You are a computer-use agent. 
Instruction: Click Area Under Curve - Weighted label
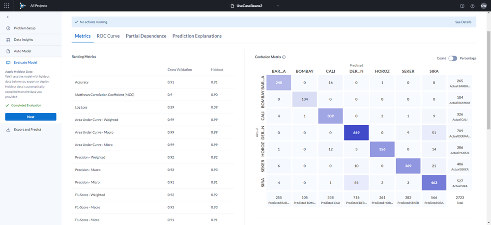[x=96, y=120]
